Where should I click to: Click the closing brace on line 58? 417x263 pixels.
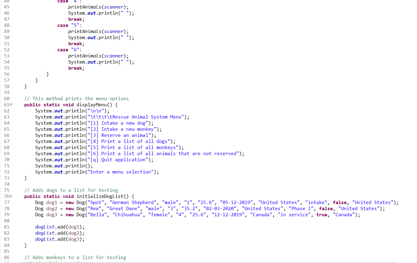tap(25, 86)
